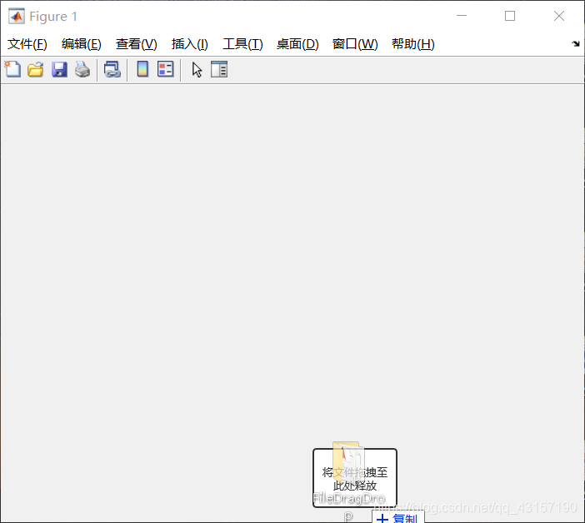Dock the figure using the corner arrow
Screen dimensions: 585x523
pos(576,43)
